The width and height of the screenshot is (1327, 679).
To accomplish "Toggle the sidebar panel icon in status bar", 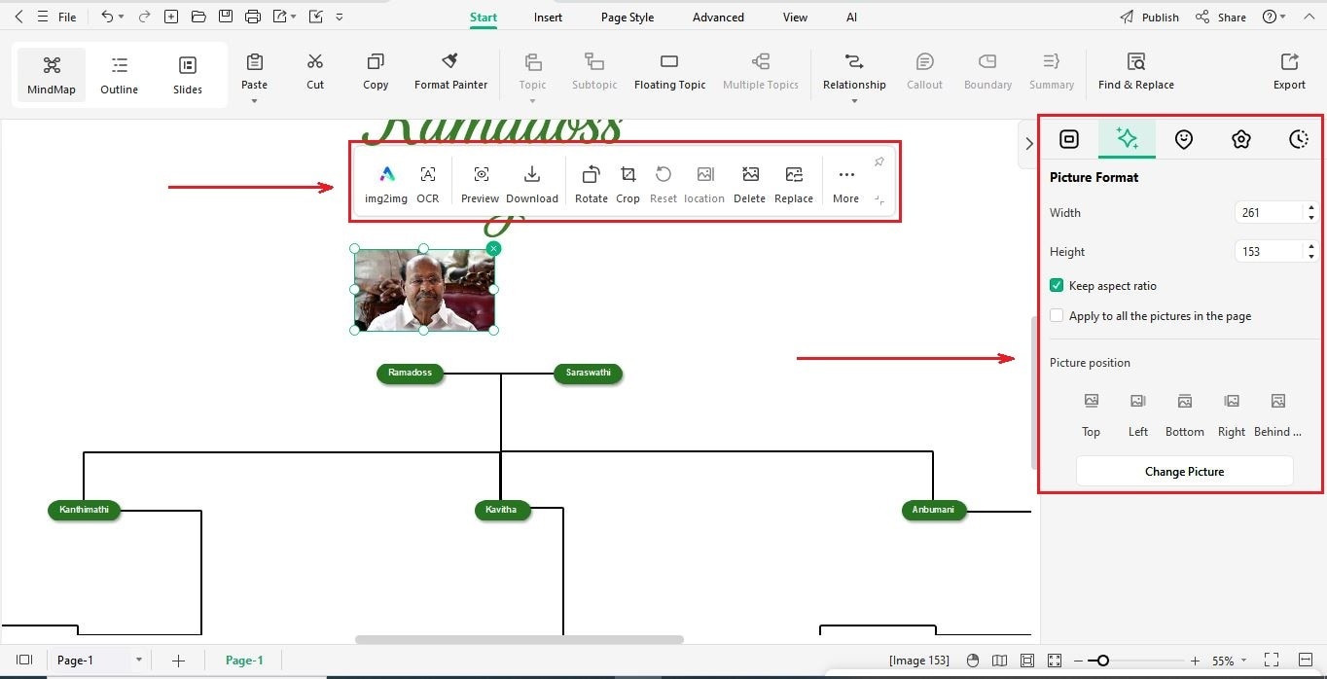I will click(24, 661).
